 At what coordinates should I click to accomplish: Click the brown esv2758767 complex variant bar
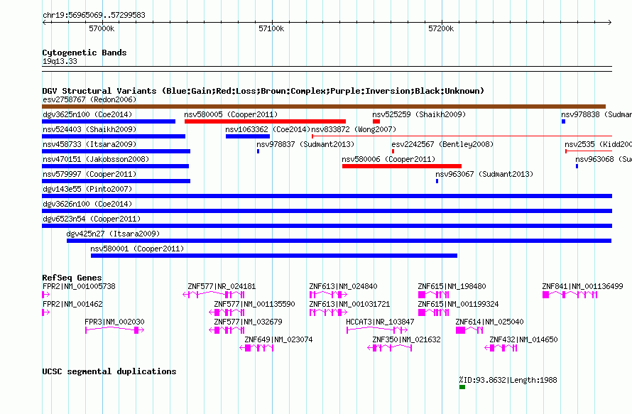click(324, 107)
